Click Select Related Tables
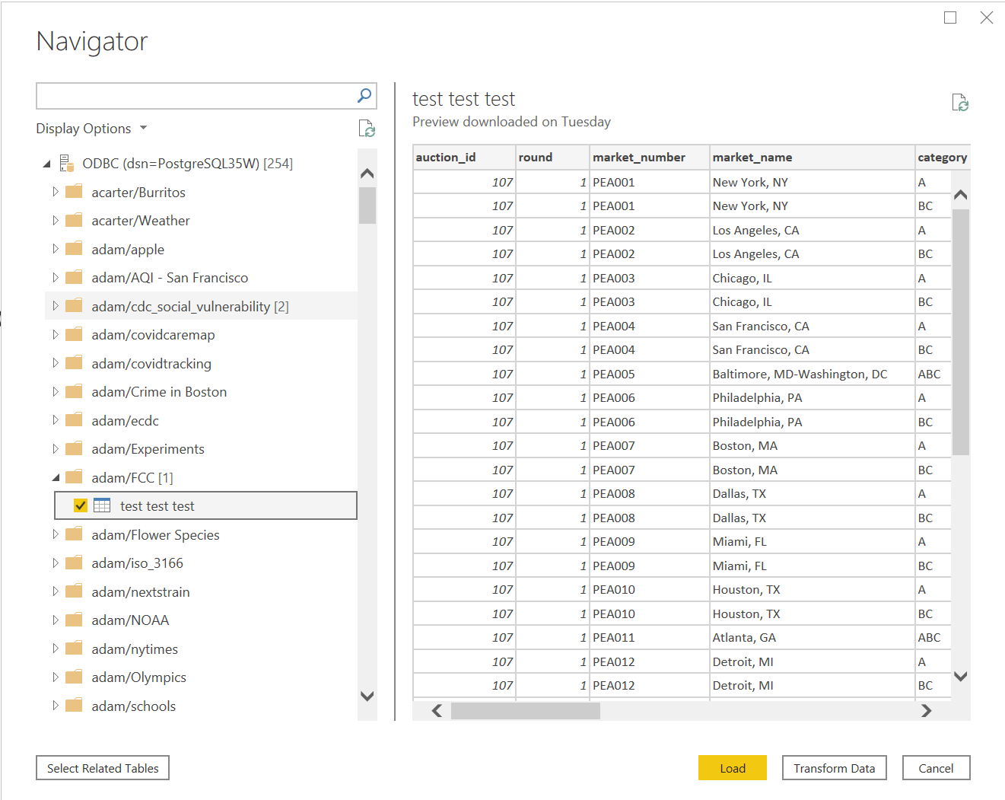 pos(103,768)
